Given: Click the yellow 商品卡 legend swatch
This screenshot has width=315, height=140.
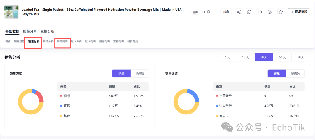Looking at the screenshot, I should pos(216,116).
